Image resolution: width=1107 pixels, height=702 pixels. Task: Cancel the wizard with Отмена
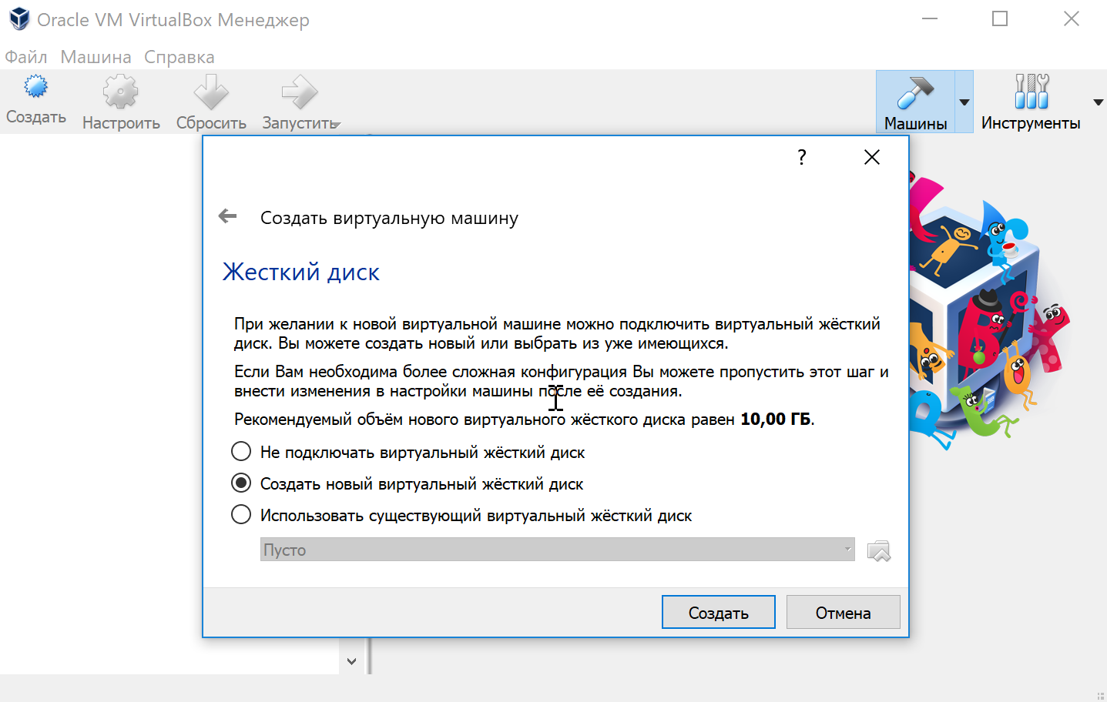tap(843, 611)
